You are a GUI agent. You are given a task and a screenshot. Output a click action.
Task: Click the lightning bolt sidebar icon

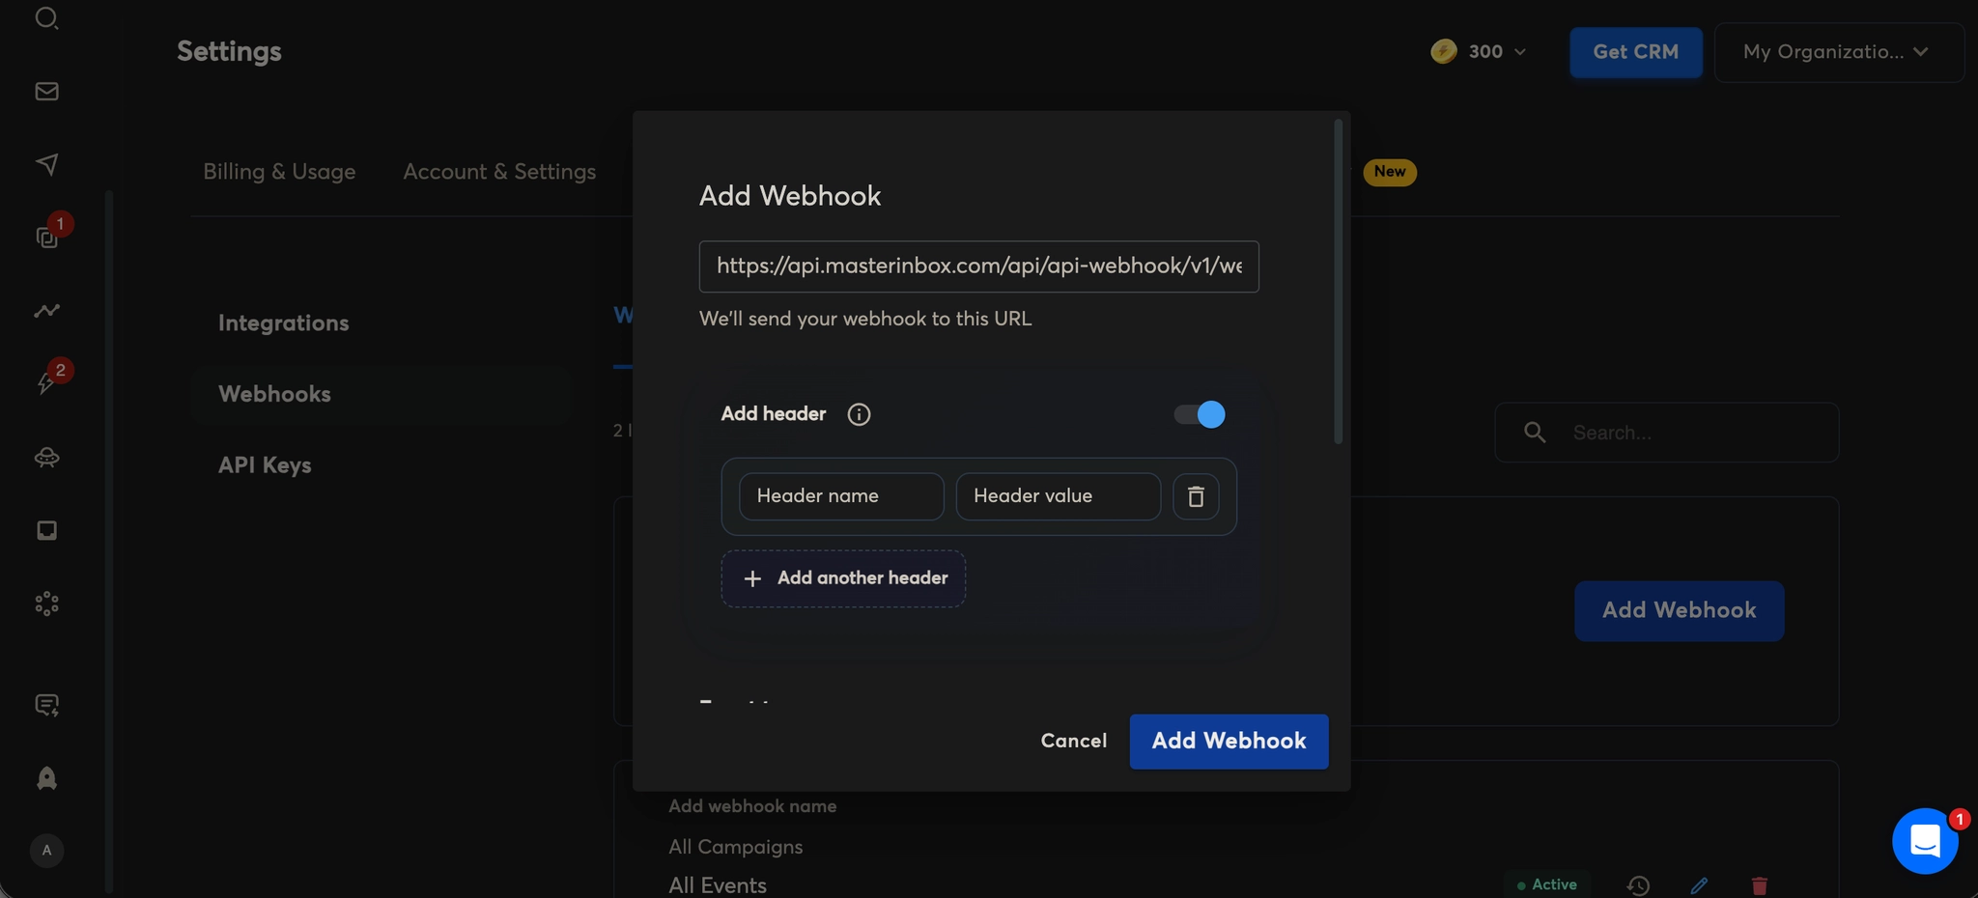tap(45, 383)
